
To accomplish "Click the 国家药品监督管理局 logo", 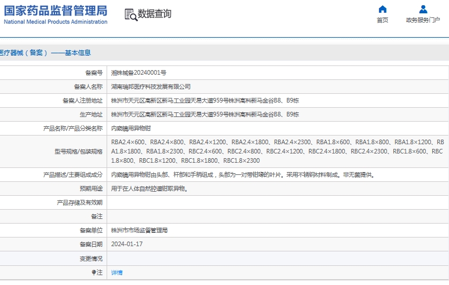I will click(x=56, y=14).
